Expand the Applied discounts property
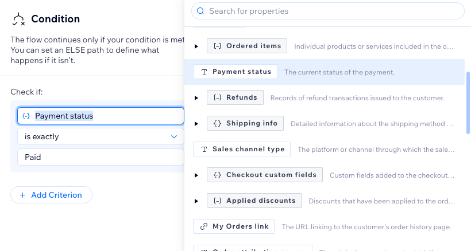 click(196, 201)
